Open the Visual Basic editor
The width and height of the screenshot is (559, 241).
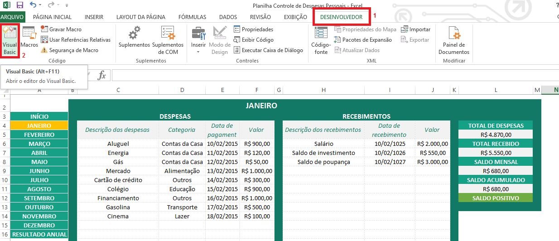click(10, 40)
